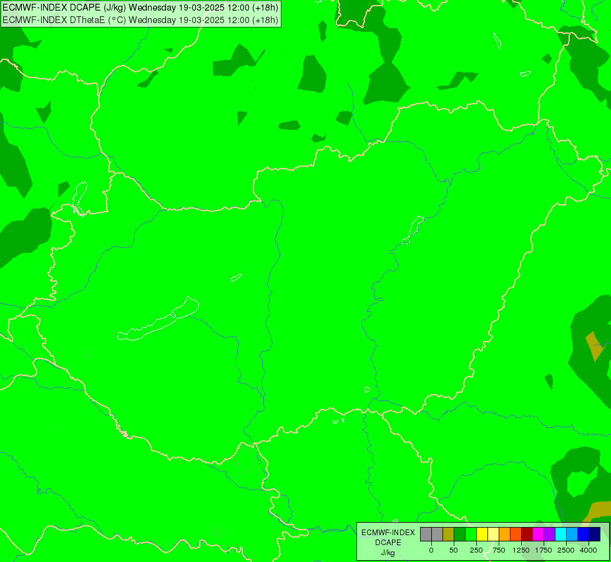
Task: Click the olive color swatch in the DCAPE legend
Action: (x=449, y=535)
